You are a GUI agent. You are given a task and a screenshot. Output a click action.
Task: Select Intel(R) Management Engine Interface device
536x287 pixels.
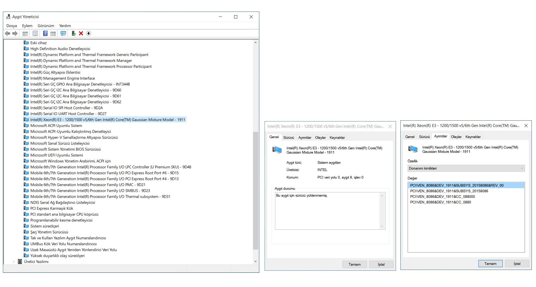click(63, 78)
